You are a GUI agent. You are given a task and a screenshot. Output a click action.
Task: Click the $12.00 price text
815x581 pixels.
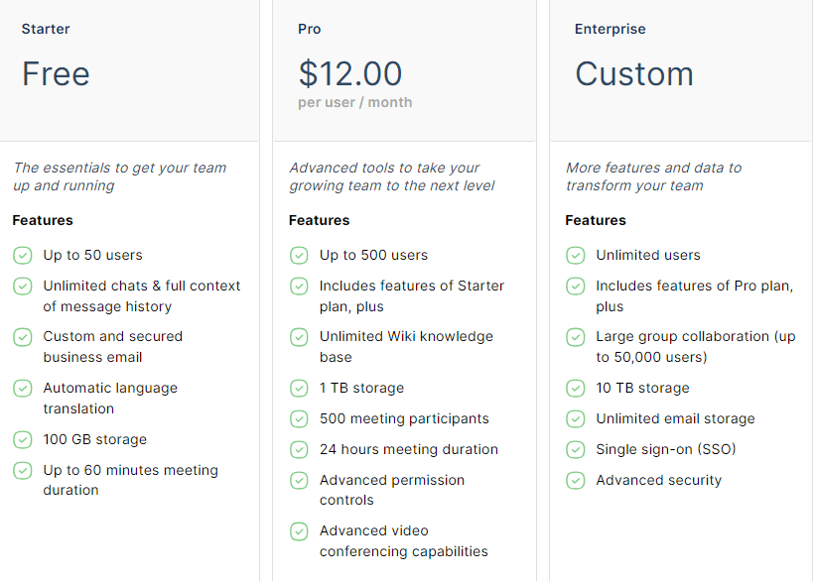(x=350, y=73)
